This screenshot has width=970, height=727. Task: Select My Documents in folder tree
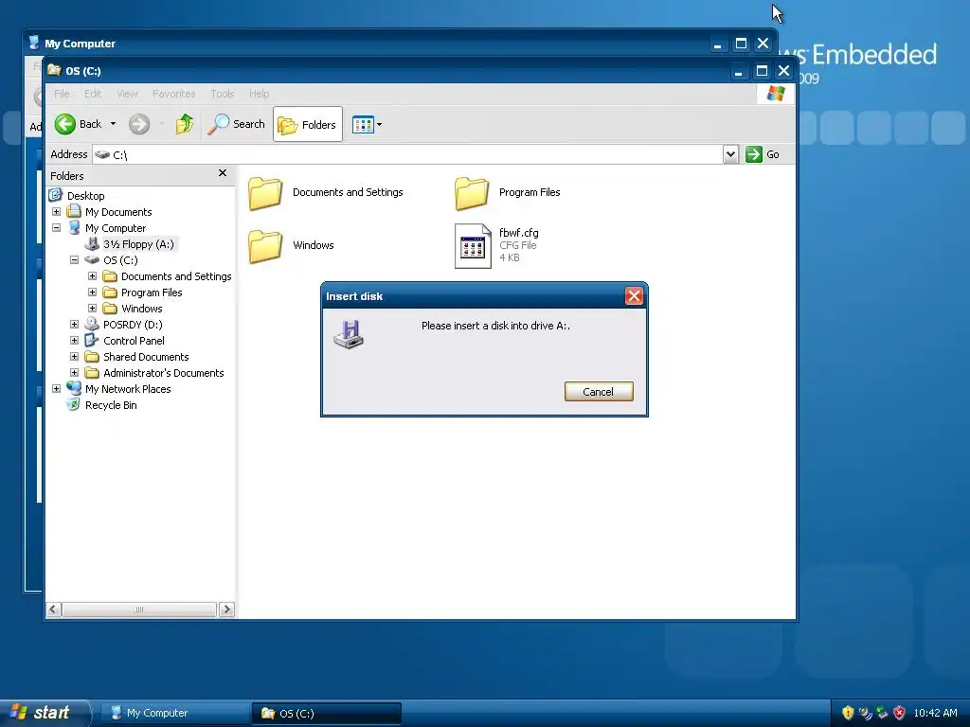coord(118,212)
